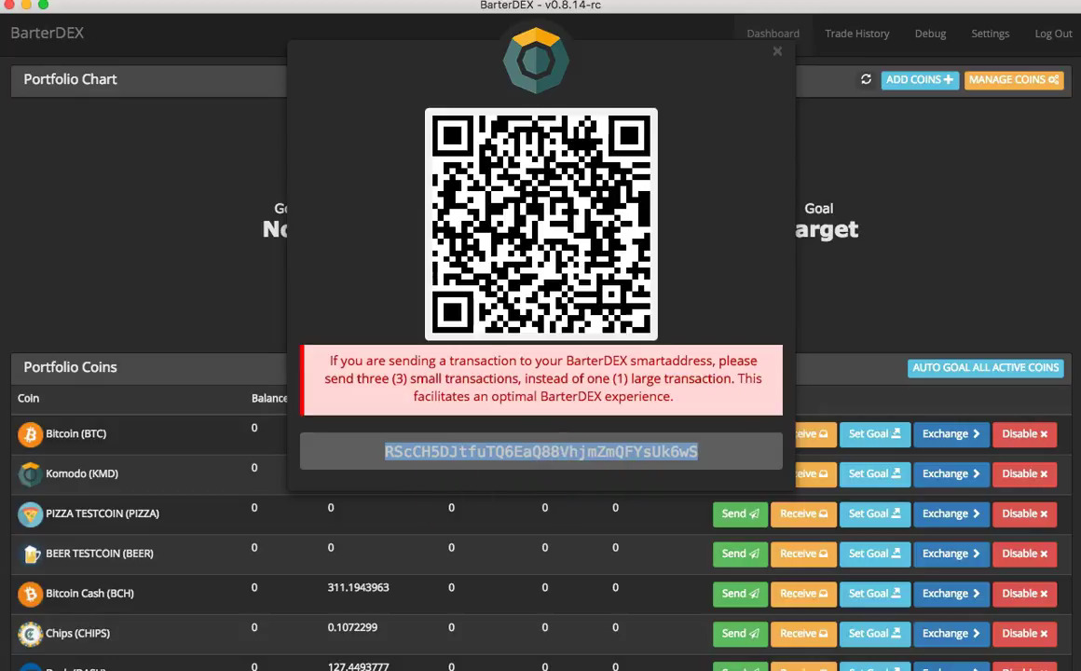This screenshot has width=1081, height=671.
Task: Receive PIZZA TESTCOIN
Action: point(803,514)
